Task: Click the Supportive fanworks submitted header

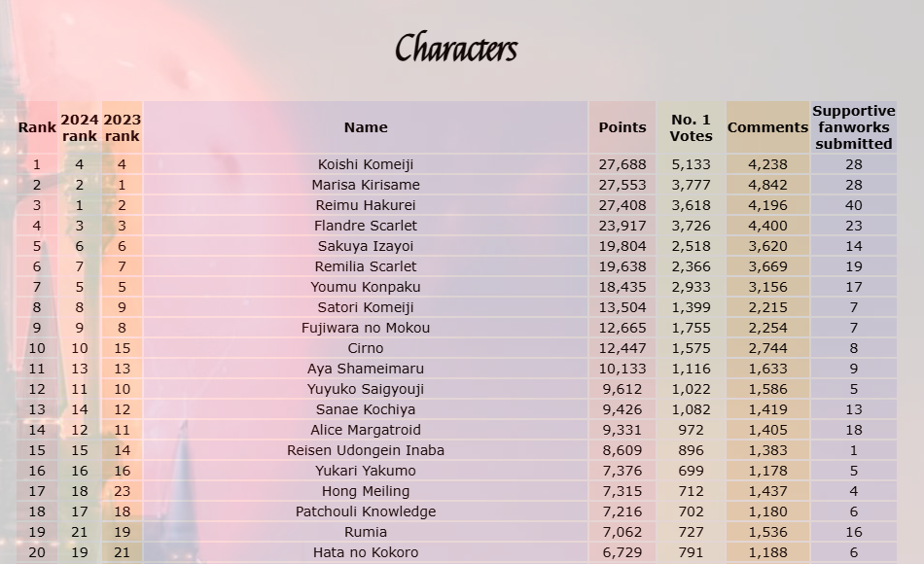Action: [854, 127]
